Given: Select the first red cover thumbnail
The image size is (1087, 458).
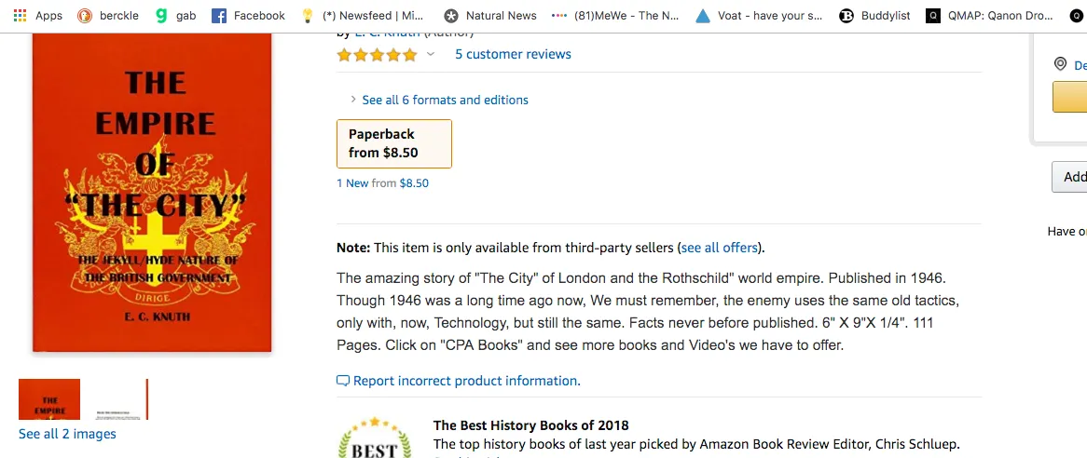Looking at the screenshot, I should click(x=49, y=399).
